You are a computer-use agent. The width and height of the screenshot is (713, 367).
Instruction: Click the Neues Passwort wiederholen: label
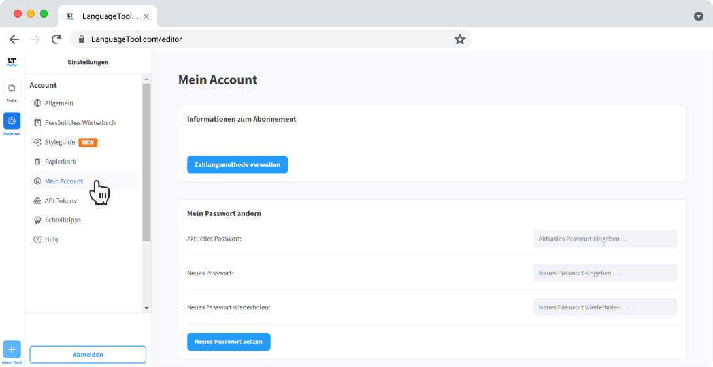point(229,307)
